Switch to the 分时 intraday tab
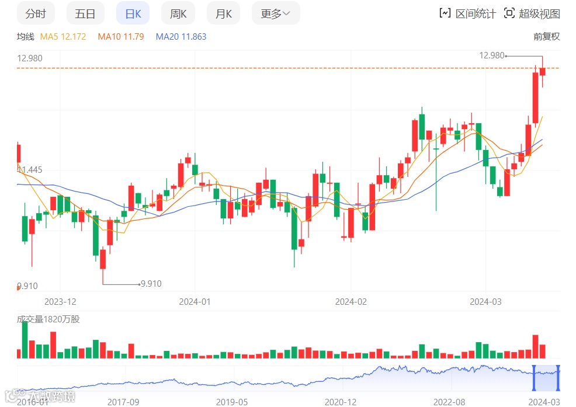This screenshot has width=576, height=407. [36, 13]
